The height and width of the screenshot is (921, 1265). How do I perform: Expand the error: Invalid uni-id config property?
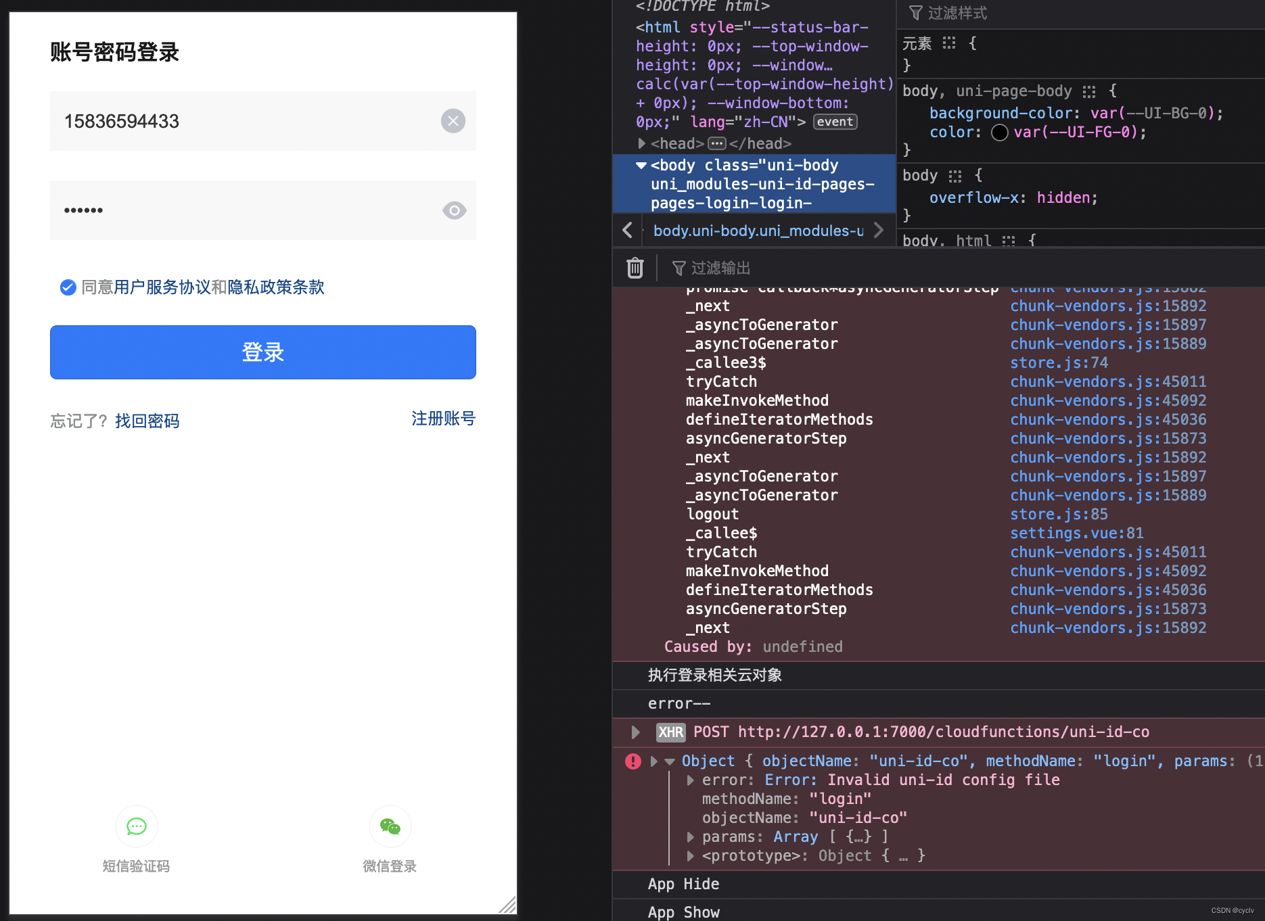pos(690,780)
